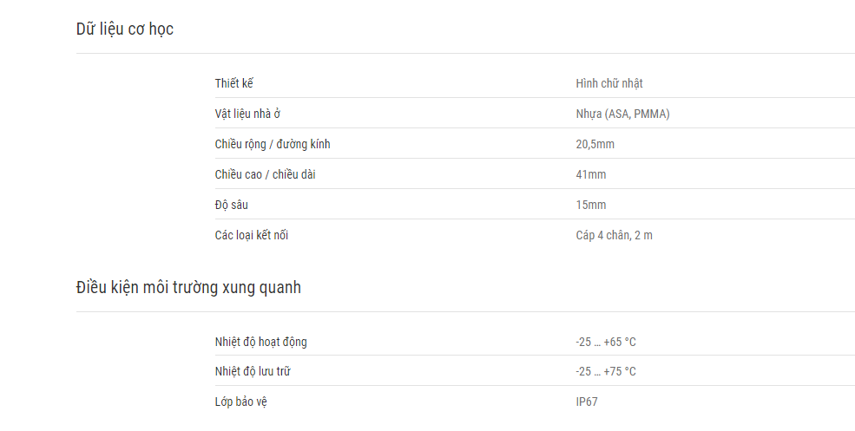
Task: Click the 'Cáp 4 chân, 2 m' value
Action: 614,235
